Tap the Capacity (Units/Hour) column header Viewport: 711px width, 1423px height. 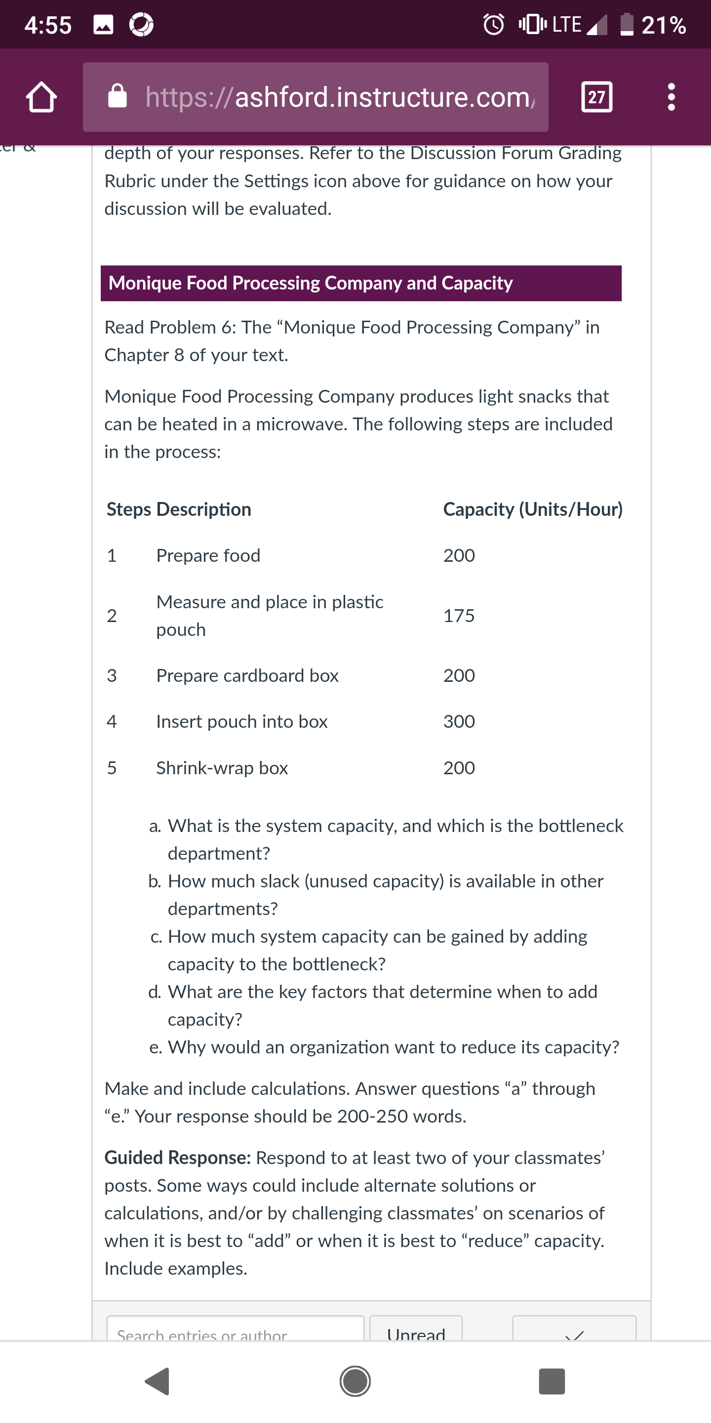coord(533,509)
